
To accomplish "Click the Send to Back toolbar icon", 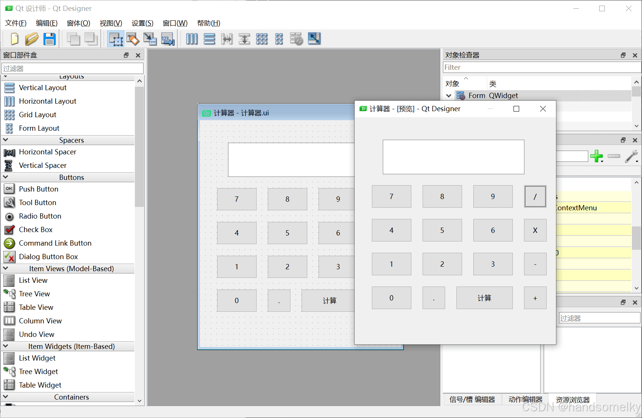I will [x=73, y=39].
